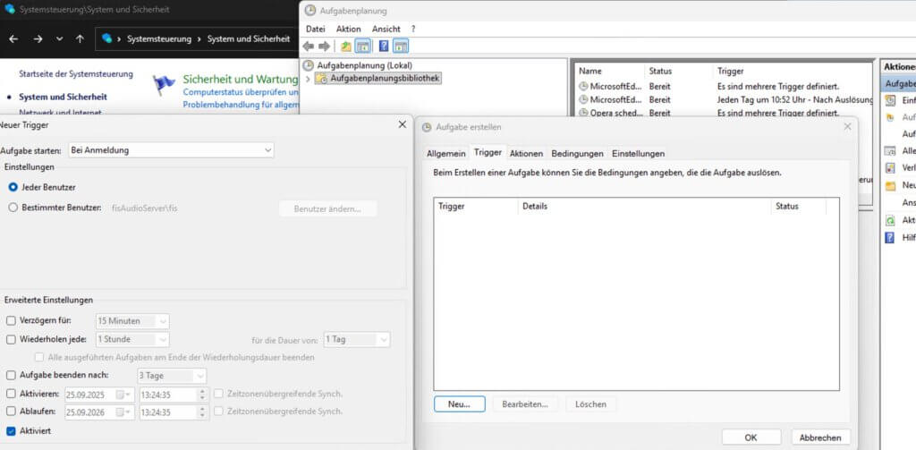Click the Verl... icon in Aktionen pane
Screen dimensions: 916x450
tap(890, 167)
